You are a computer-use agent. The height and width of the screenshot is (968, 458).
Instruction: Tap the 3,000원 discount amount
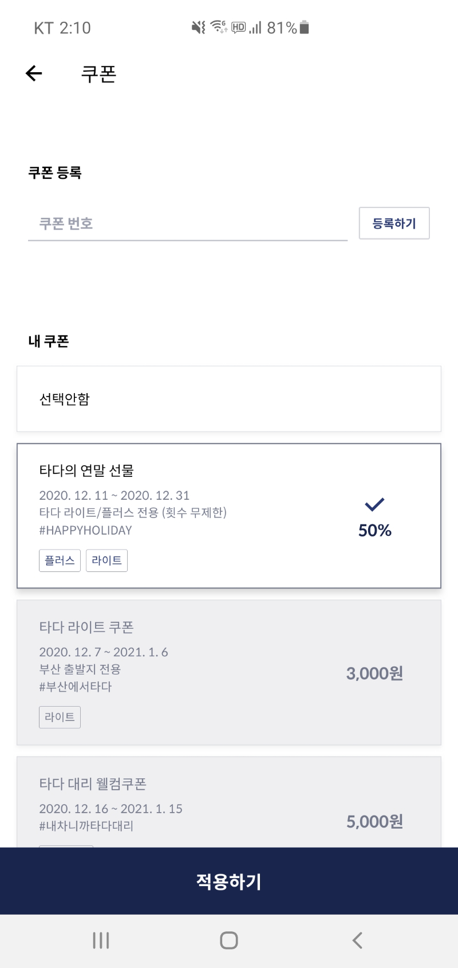pos(374,673)
